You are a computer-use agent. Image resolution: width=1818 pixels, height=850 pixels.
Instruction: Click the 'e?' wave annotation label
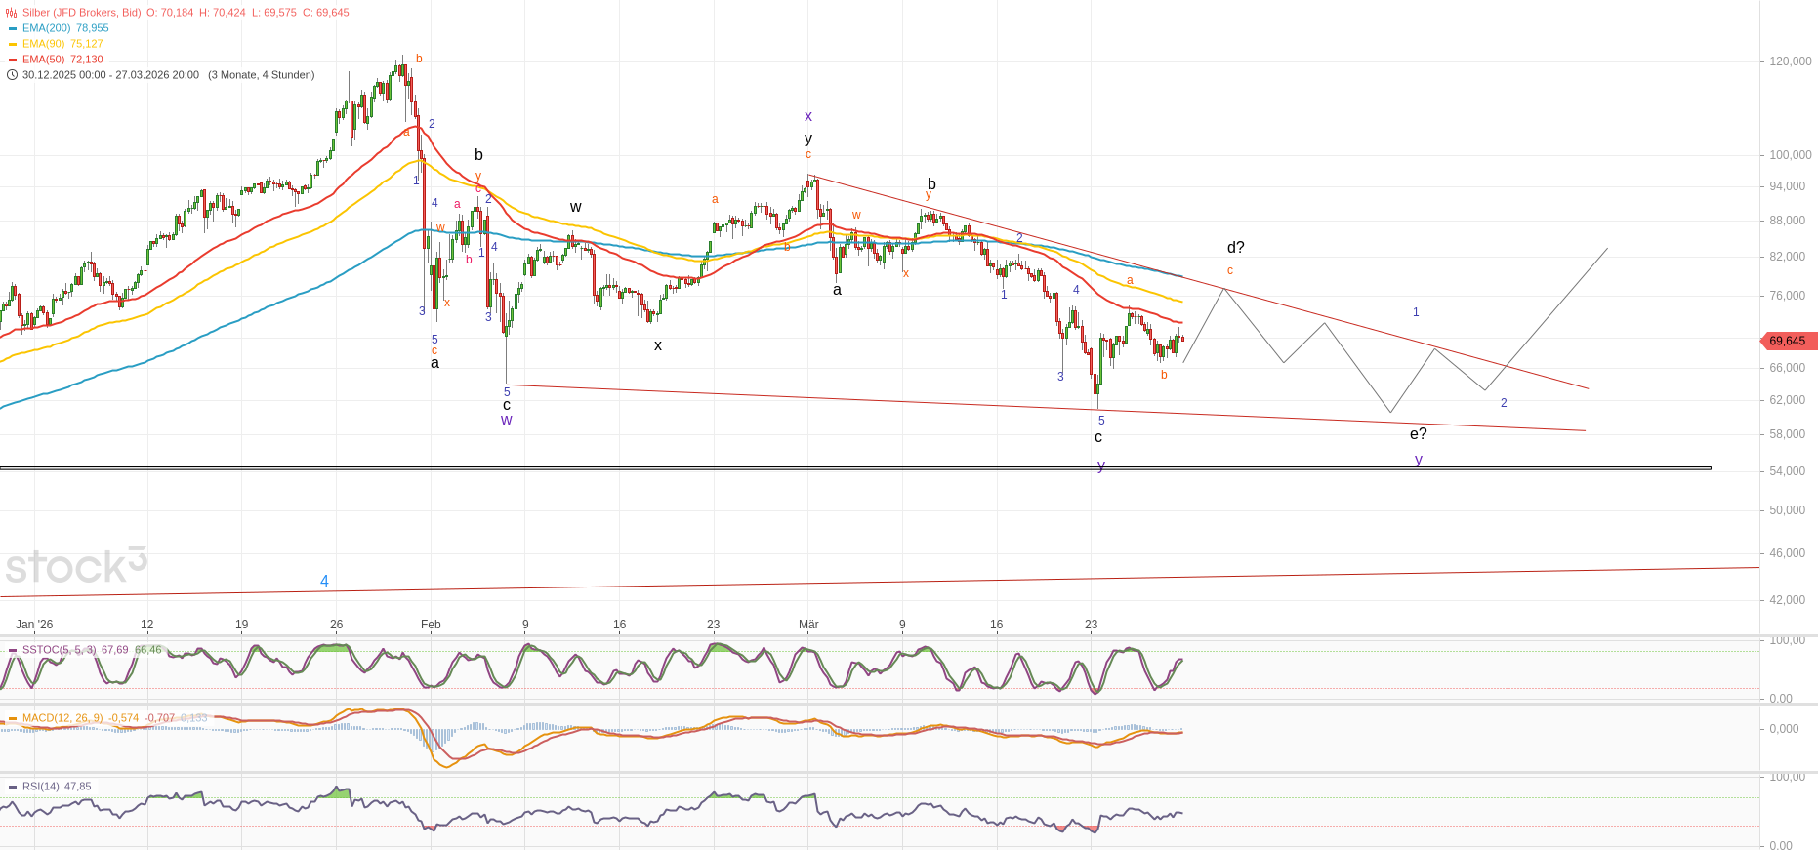click(x=1418, y=434)
